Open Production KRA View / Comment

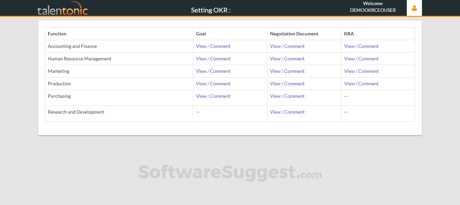361,84
